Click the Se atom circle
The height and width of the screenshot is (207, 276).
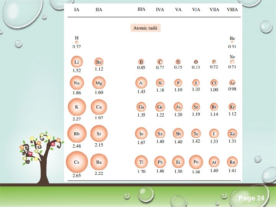pos(196,107)
